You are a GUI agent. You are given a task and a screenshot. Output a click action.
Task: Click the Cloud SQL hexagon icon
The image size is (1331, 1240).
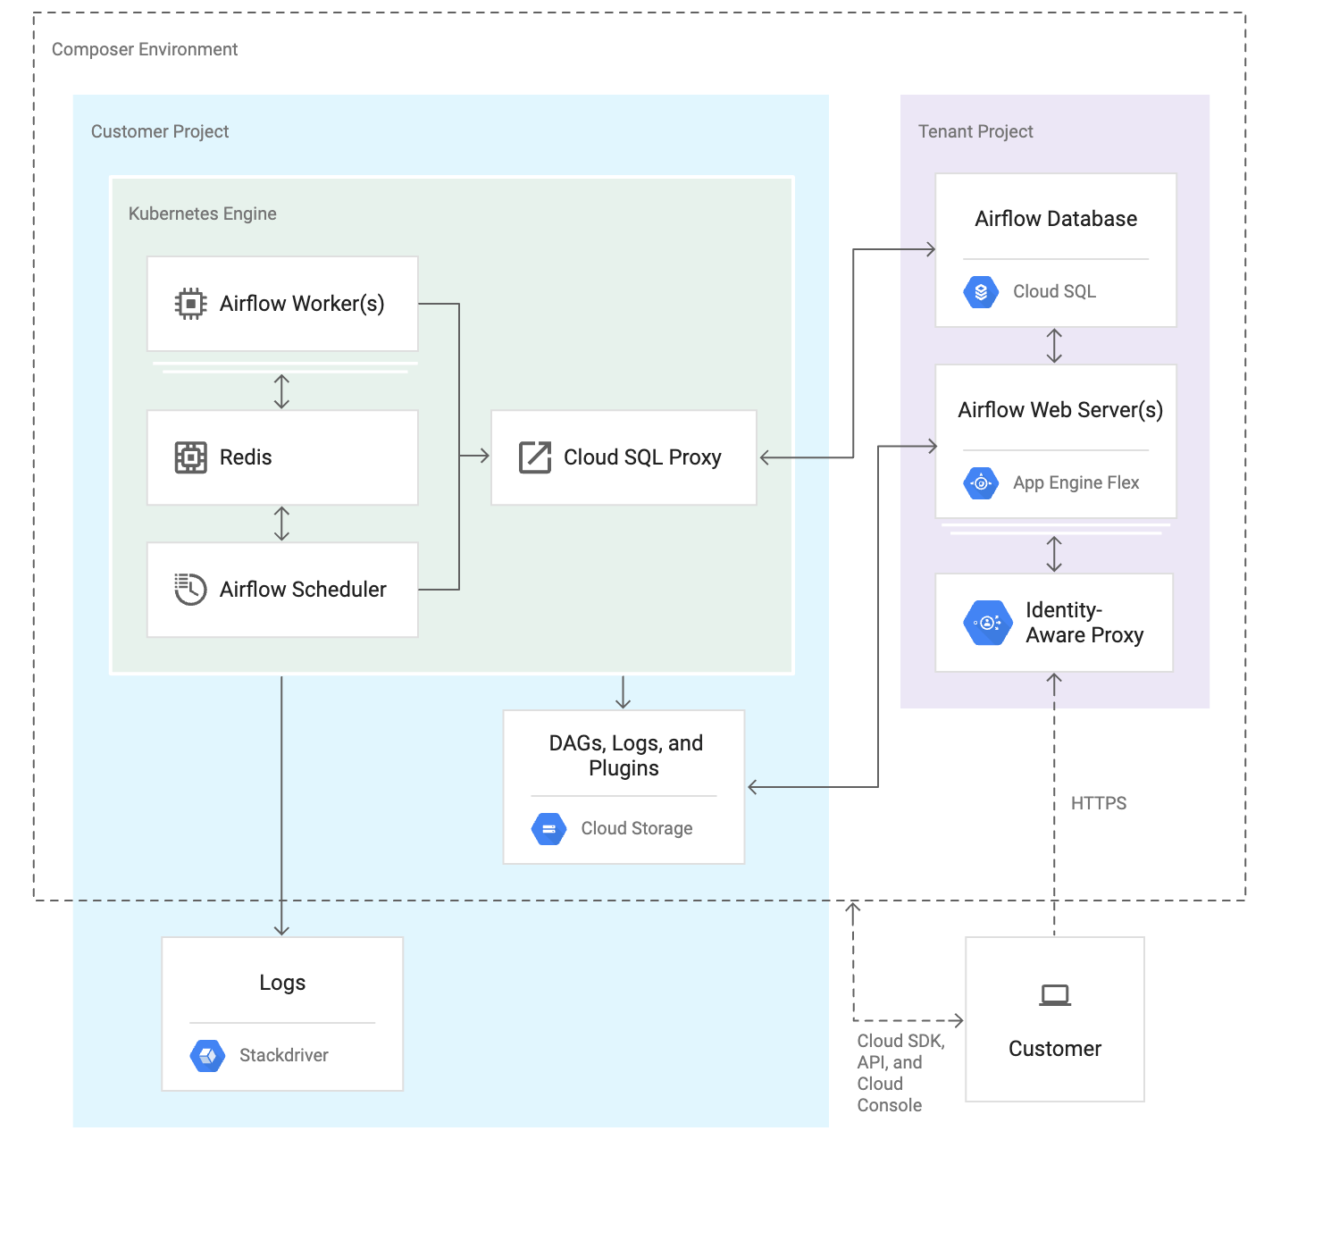pyautogui.click(x=980, y=291)
